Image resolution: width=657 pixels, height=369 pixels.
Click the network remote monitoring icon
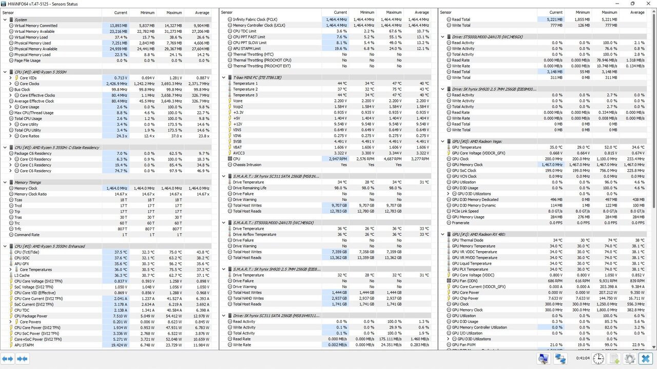[560, 359]
